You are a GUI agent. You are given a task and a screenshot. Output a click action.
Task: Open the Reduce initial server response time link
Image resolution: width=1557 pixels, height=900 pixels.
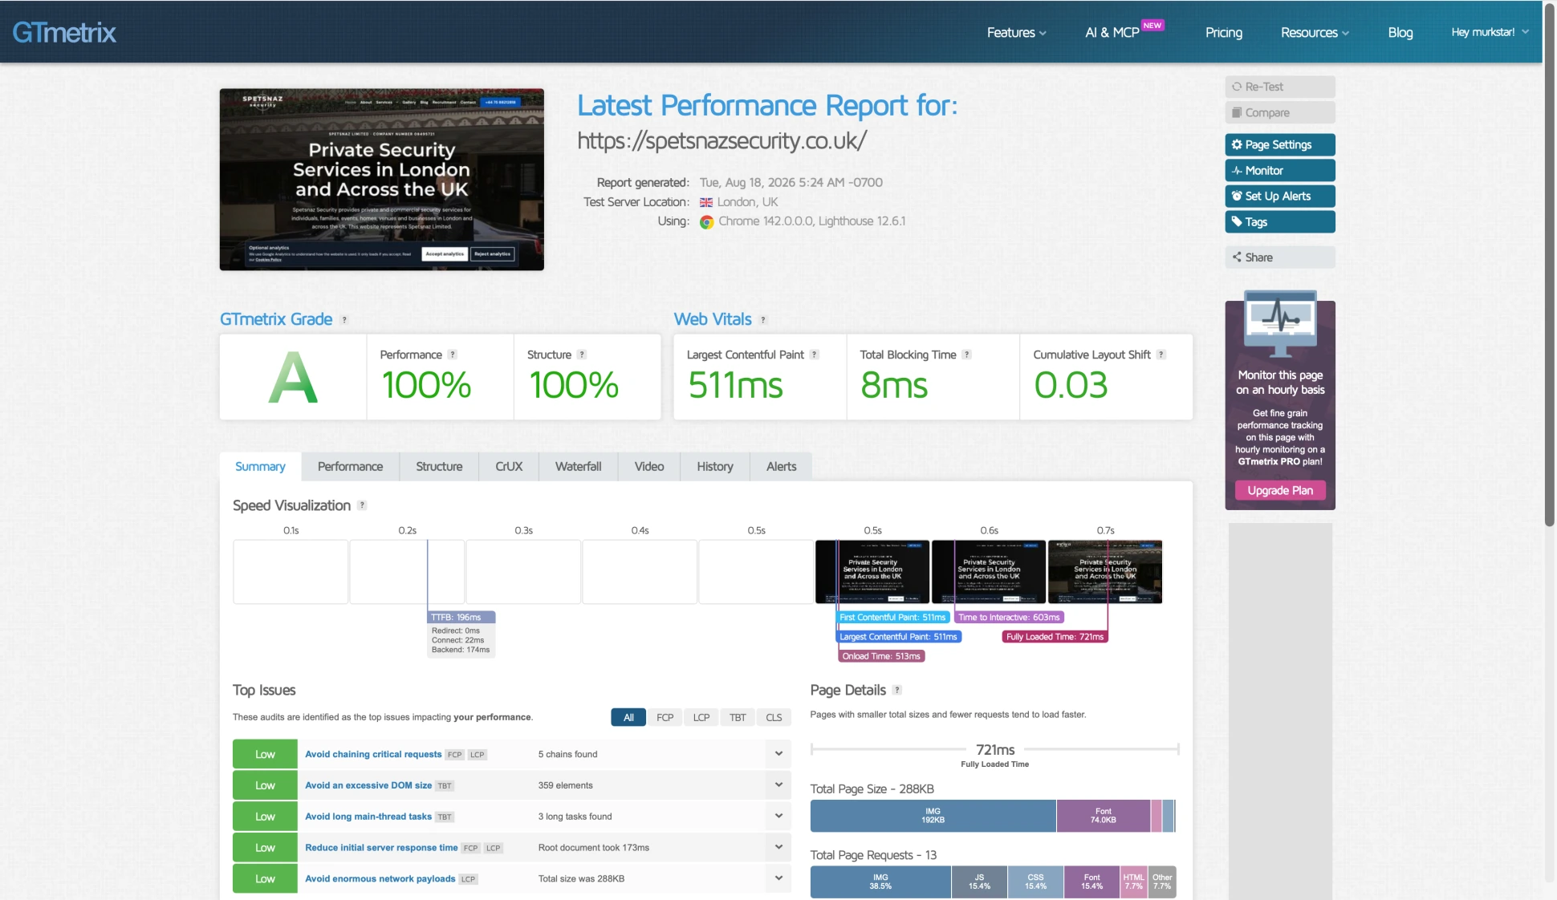pos(381,848)
